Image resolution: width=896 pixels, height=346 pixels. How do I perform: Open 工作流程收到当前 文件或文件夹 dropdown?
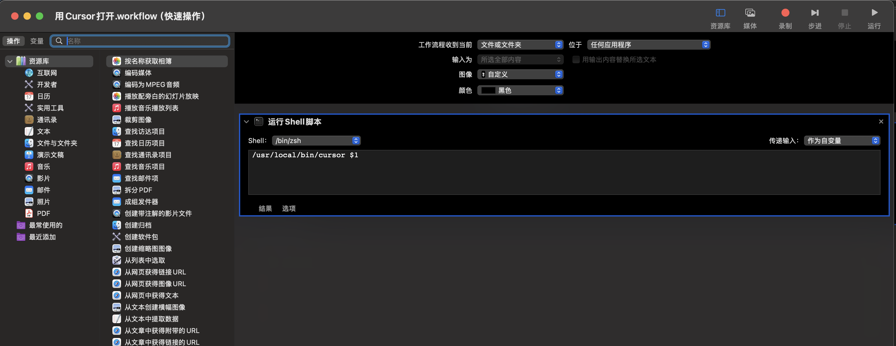520,45
